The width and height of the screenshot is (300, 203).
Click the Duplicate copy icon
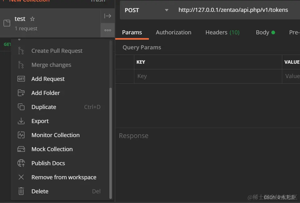[21, 107]
